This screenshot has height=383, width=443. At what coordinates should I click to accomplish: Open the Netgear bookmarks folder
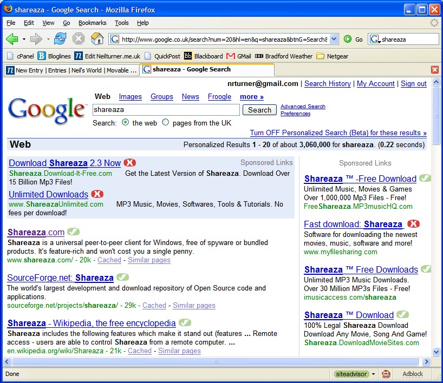333,56
